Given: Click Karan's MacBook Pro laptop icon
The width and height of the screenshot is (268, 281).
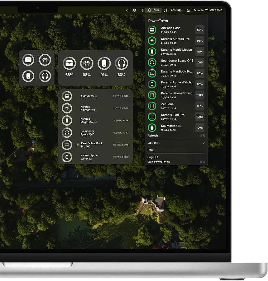Looking at the screenshot, I should [x=152, y=73].
